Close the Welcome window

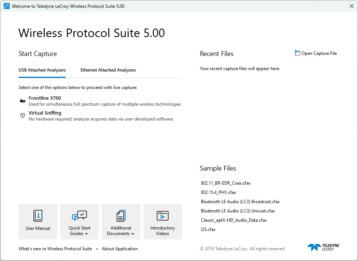click(x=352, y=6)
